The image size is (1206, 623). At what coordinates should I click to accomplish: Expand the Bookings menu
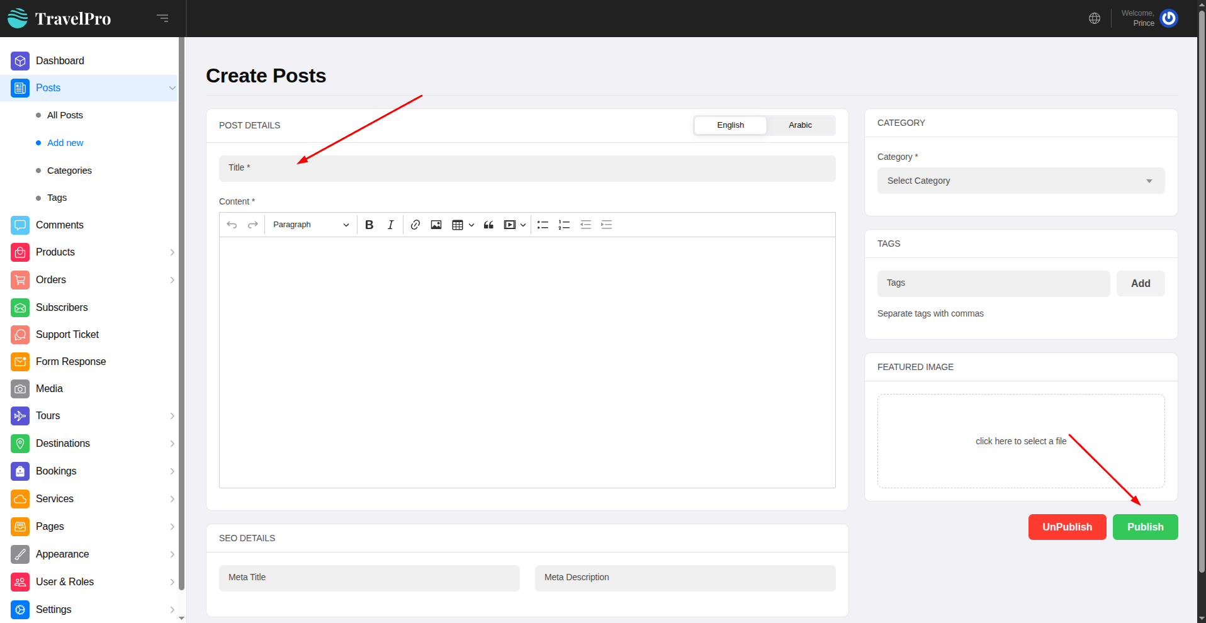pos(172,471)
